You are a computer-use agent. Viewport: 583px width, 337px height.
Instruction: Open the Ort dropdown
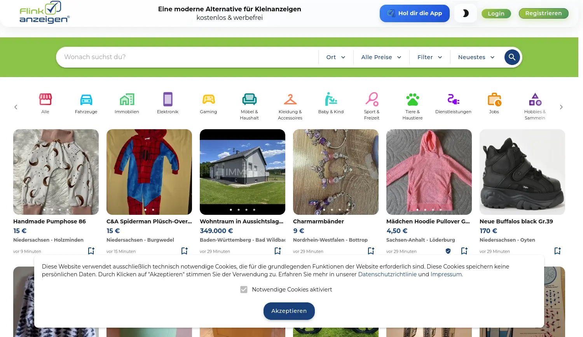pos(335,57)
